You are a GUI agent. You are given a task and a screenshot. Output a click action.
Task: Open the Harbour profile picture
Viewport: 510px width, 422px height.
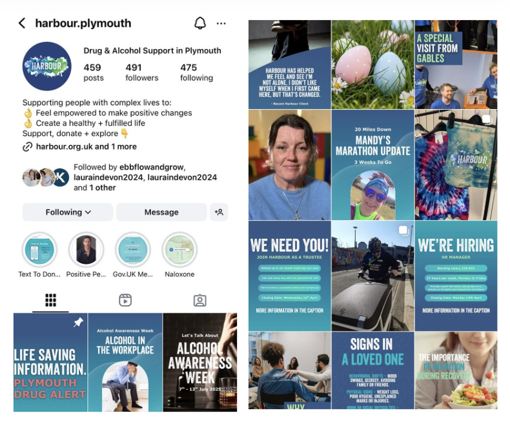[47, 66]
